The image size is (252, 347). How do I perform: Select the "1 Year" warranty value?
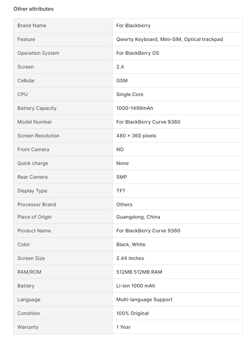(123, 327)
